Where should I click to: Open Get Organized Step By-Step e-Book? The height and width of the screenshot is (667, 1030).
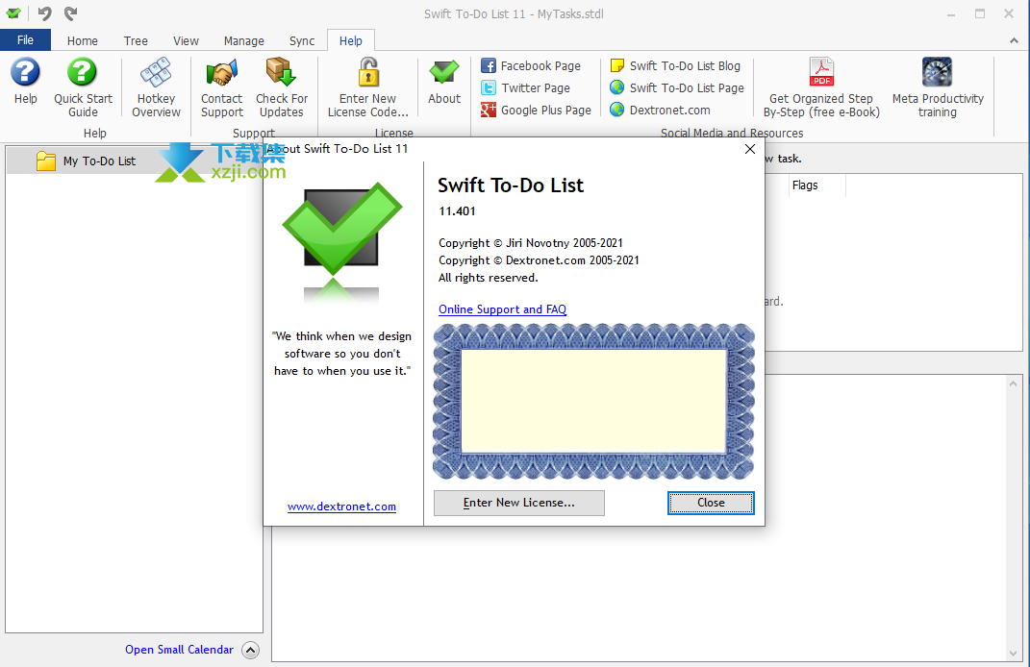[821, 87]
